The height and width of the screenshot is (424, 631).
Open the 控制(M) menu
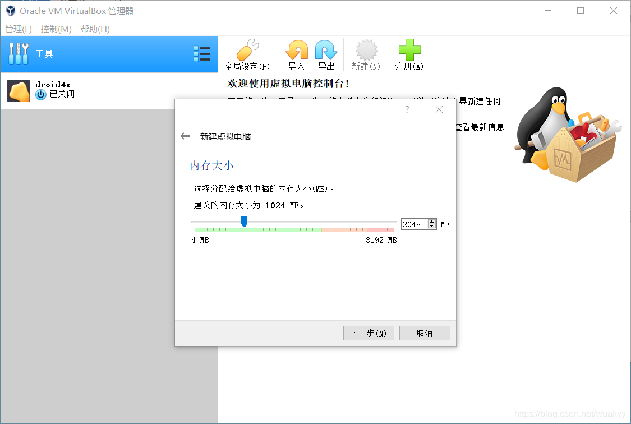tap(56, 29)
